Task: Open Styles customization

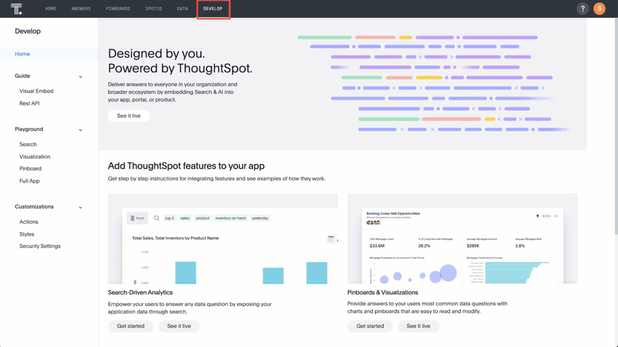Action: (27, 234)
